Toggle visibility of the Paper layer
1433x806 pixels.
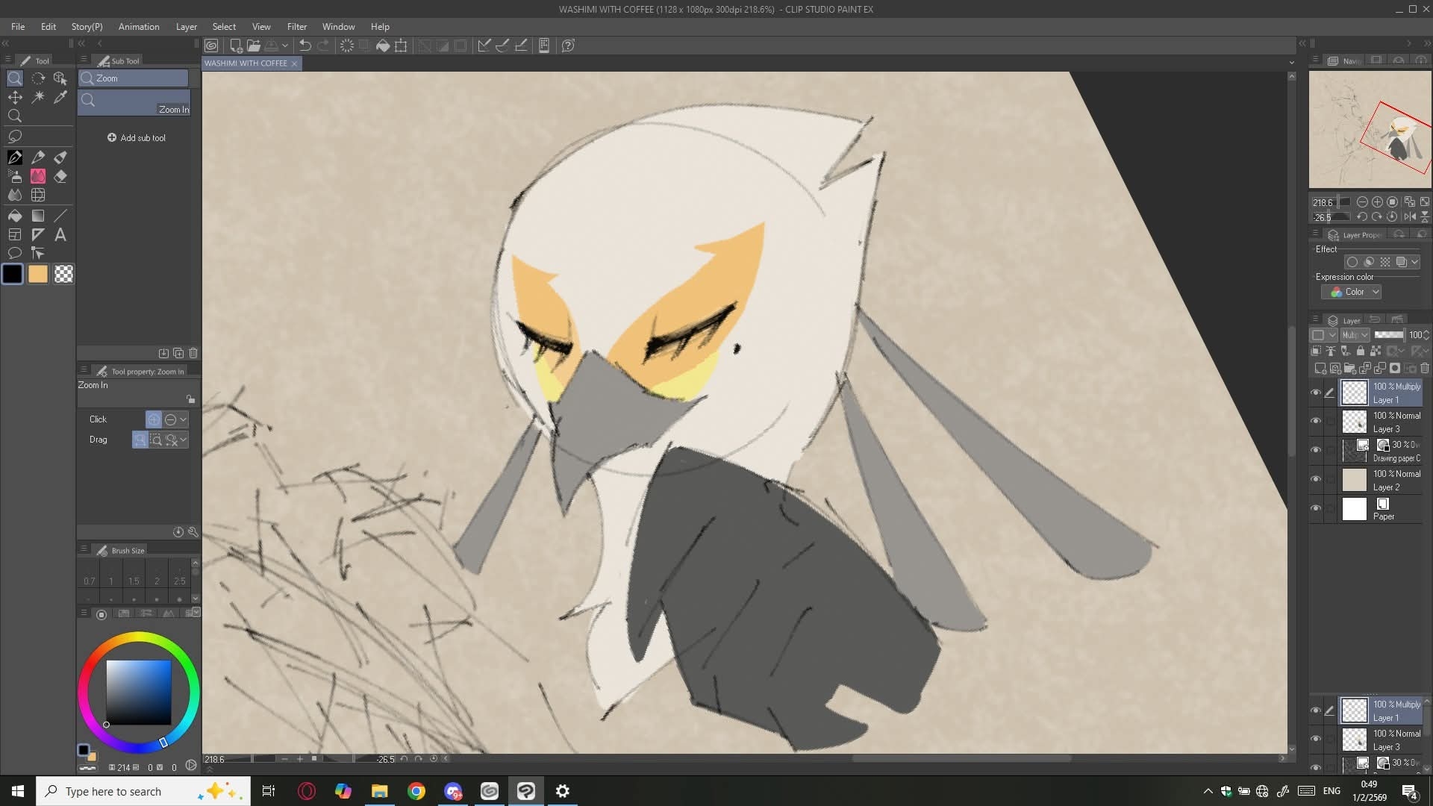tap(1316, 508)
